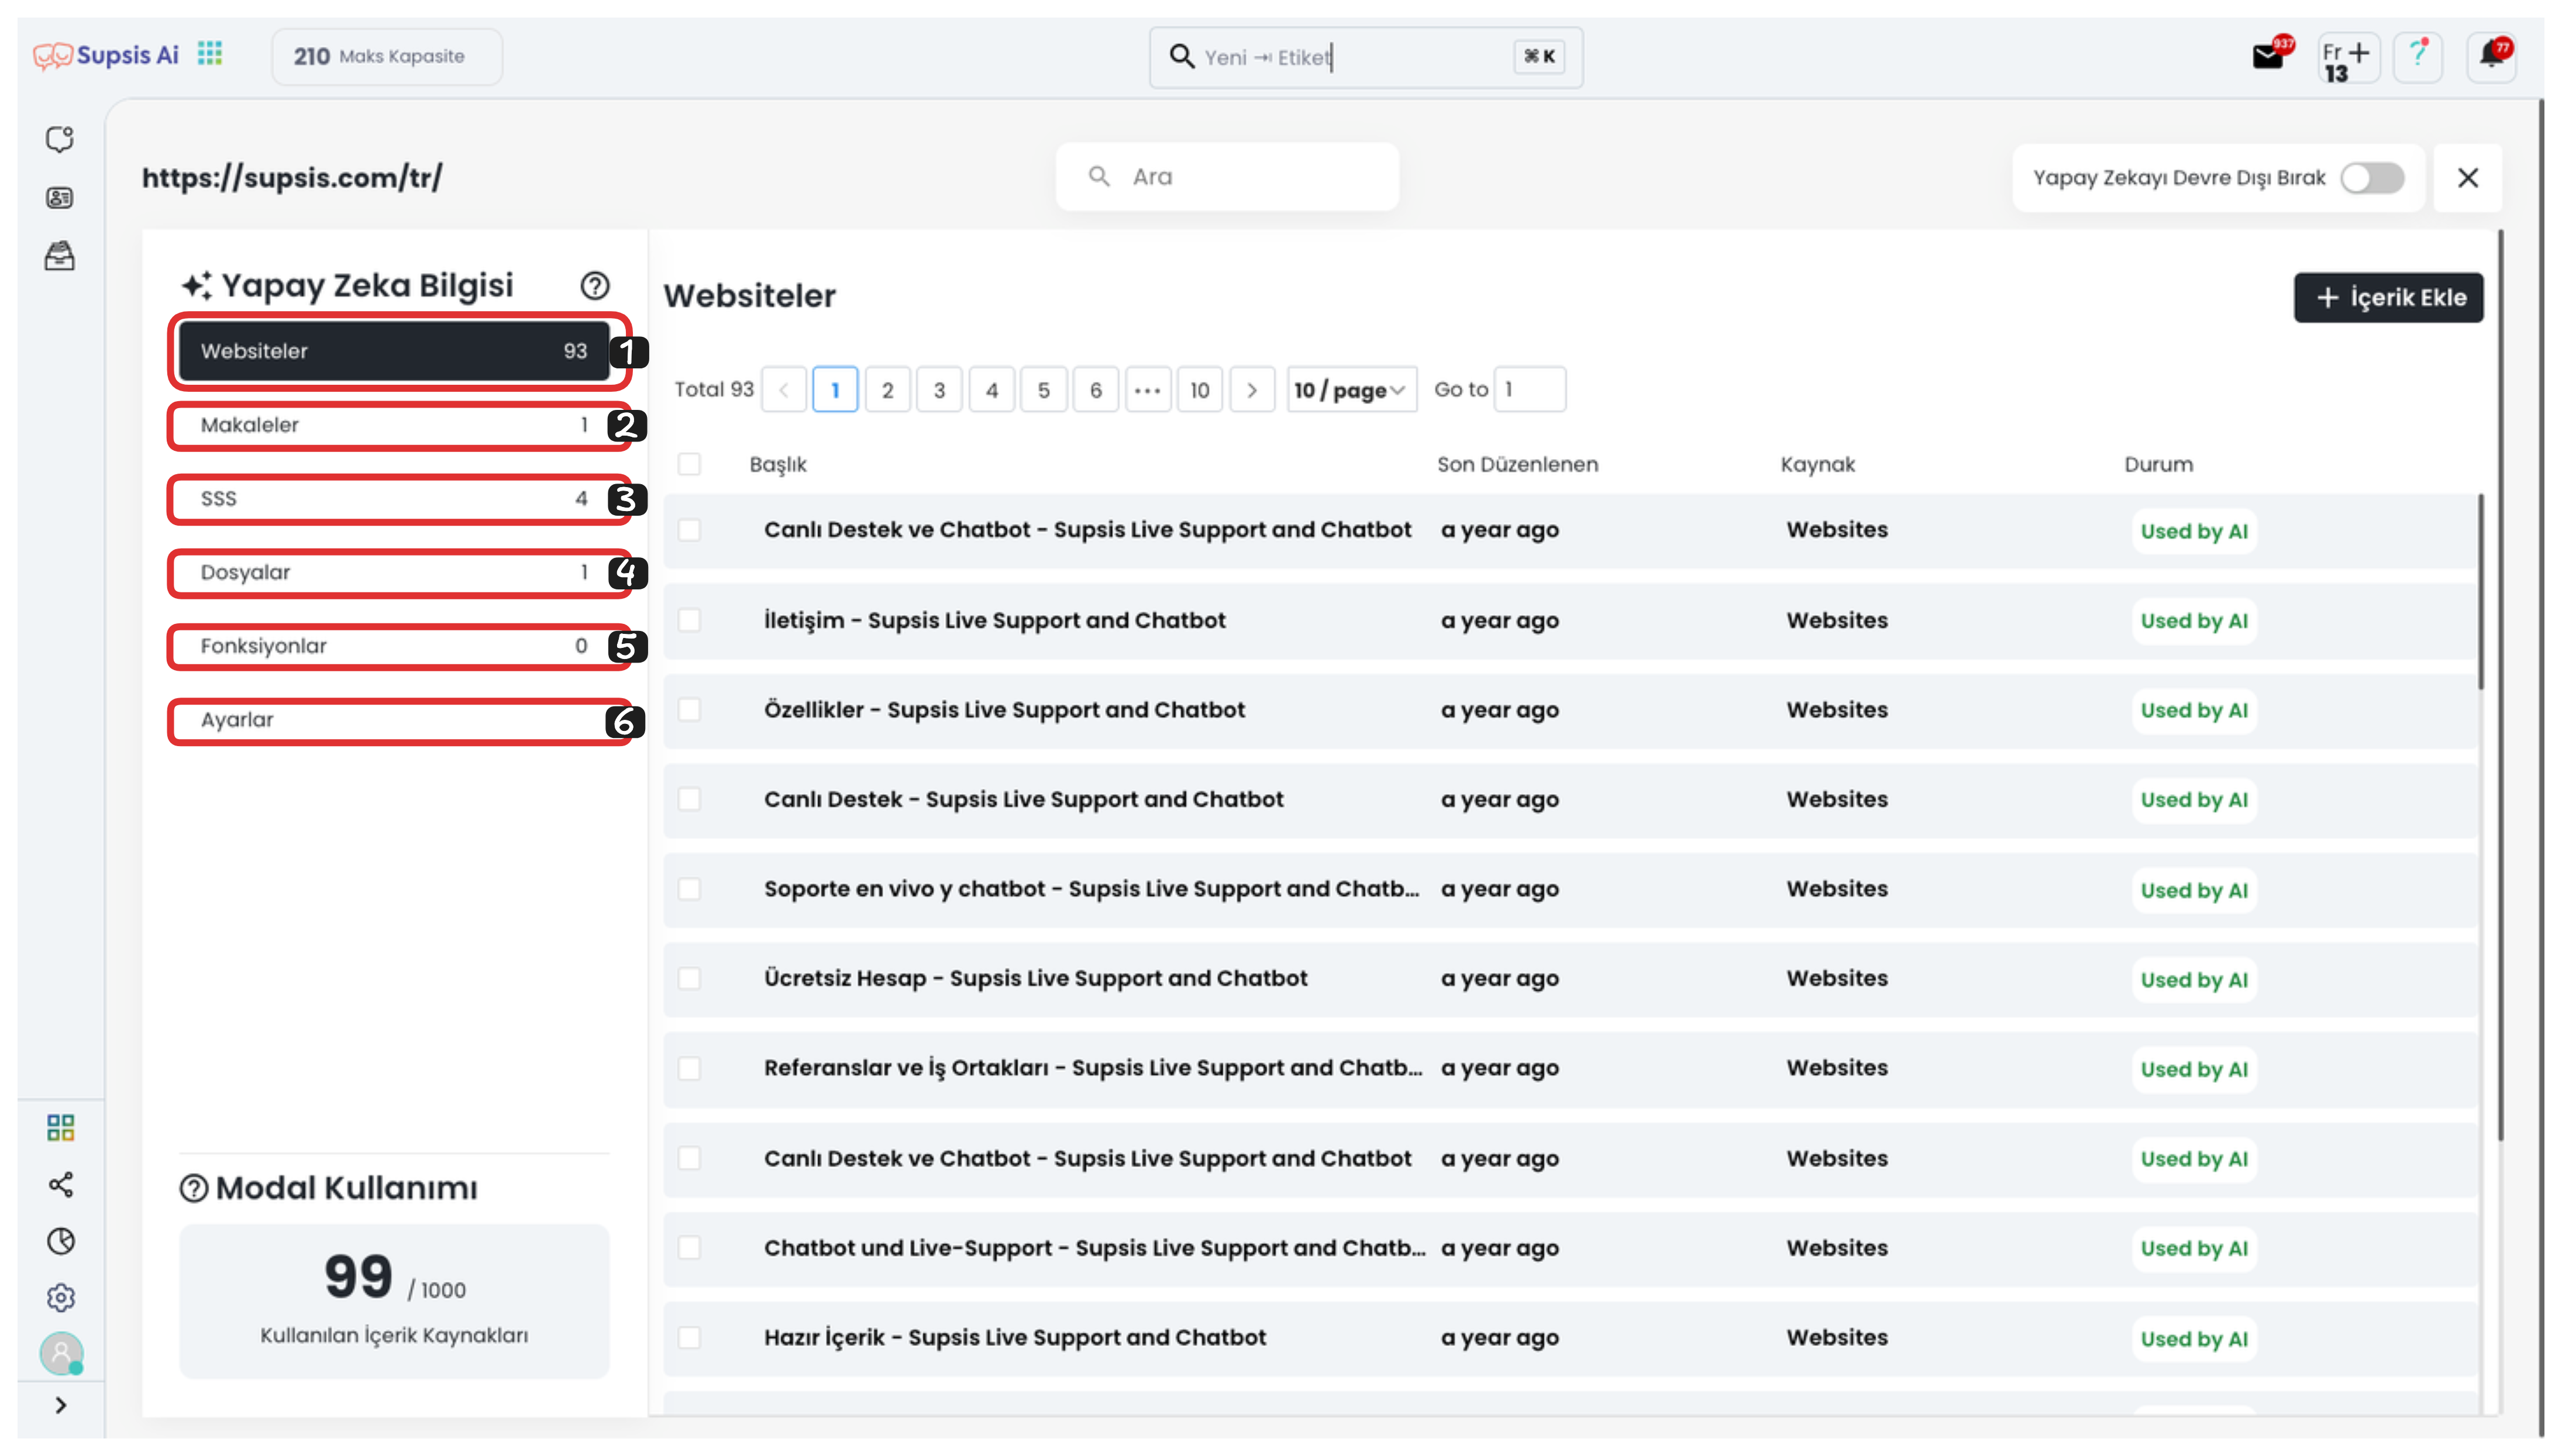Go to page 5
Screen dimensions: 2562x1456
[1044, 390]
